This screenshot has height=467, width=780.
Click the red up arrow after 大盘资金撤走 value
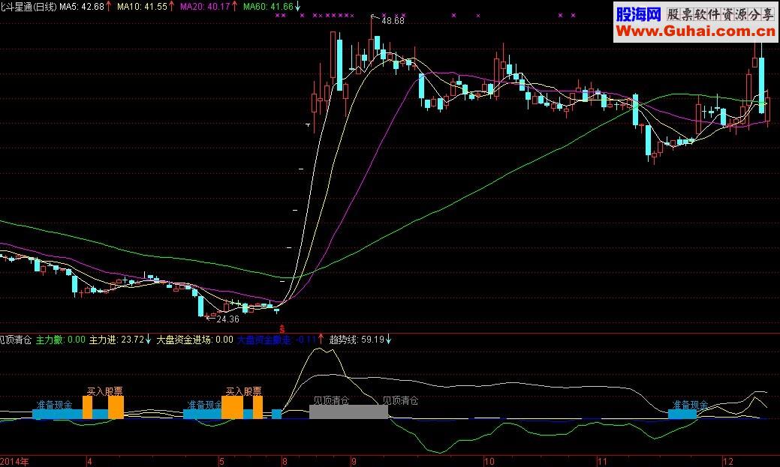[x=321, y=340]
